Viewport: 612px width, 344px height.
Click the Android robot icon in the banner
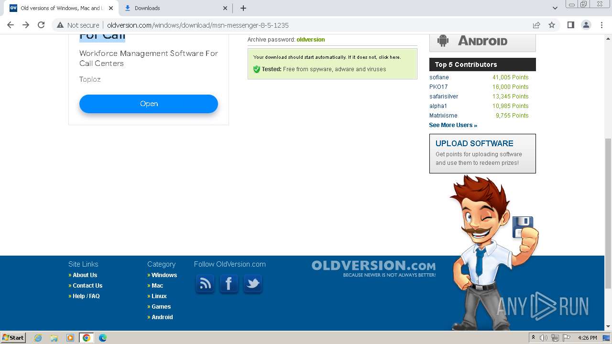click(x=443, y=41)
